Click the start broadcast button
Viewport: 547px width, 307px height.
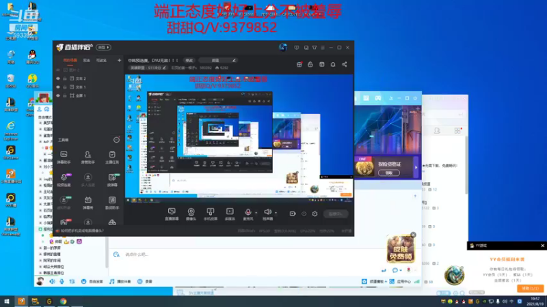point(336,214)
